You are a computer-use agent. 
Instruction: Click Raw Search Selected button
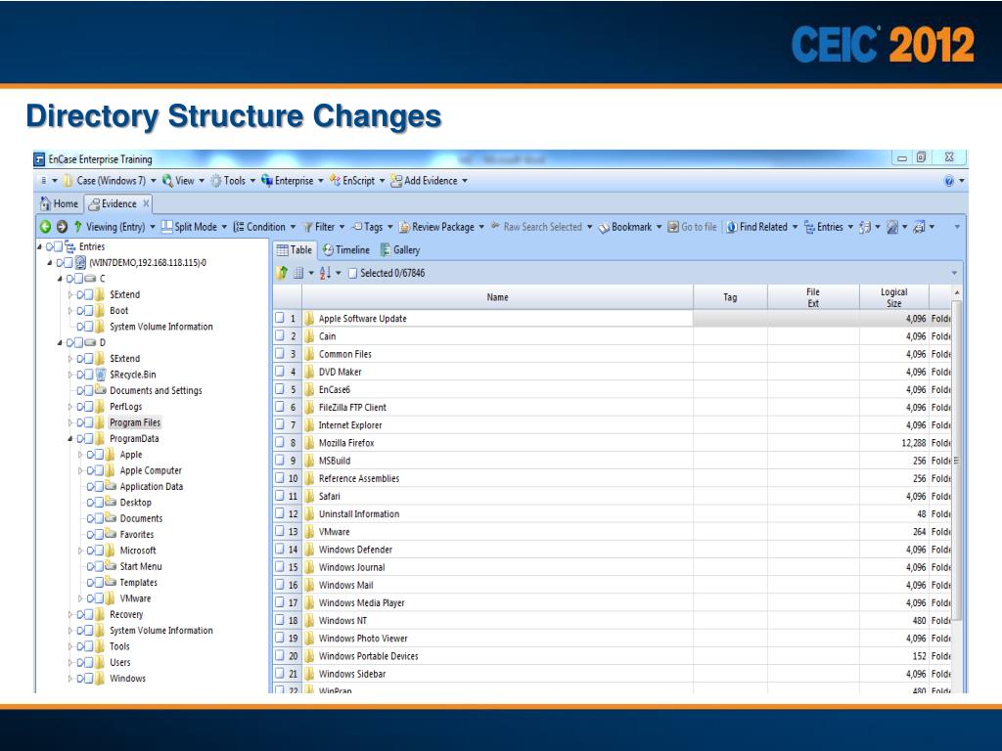tap(542, 227)
